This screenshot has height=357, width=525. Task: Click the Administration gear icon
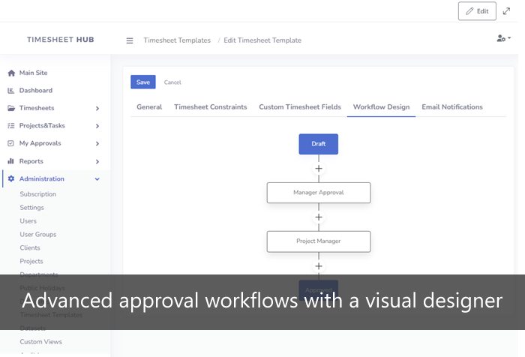tap(11, 178)
